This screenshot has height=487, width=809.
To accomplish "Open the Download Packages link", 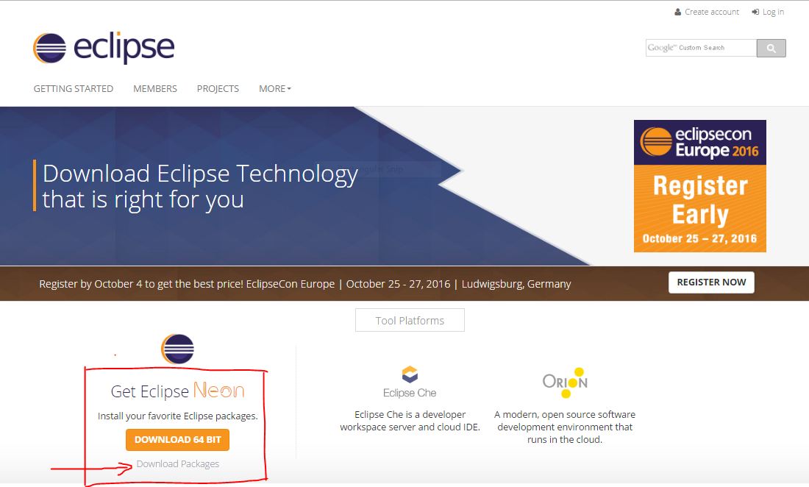I will point(177,463).
